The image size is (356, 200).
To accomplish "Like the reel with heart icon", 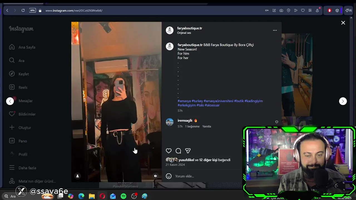I will pyautogui.click(x=169, y=151).
